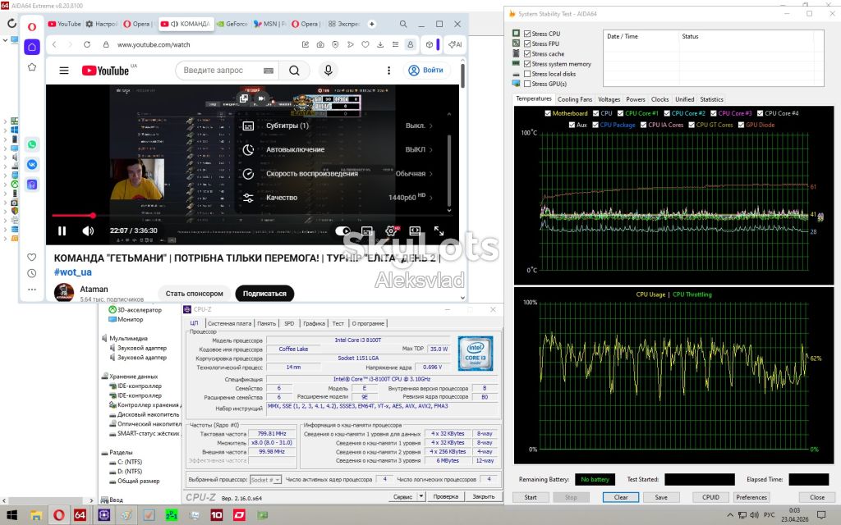
Task: Open the #wot_ua hashtag link
Action: [x=73, y=272]
